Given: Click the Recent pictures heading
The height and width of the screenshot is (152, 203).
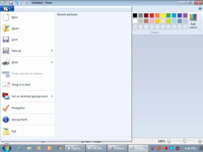Looking at the screenshot, I should [x=67, y=14].
